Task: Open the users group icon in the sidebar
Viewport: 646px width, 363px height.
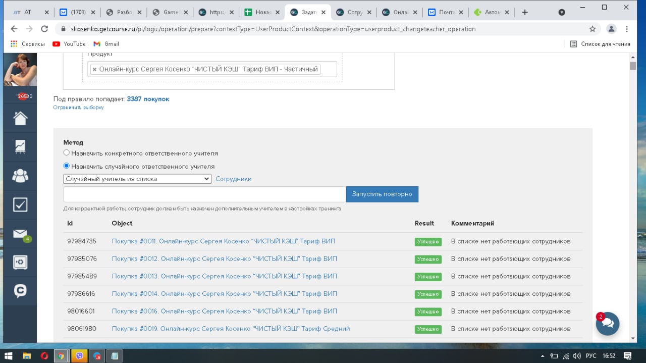Action: pos(20,176)
